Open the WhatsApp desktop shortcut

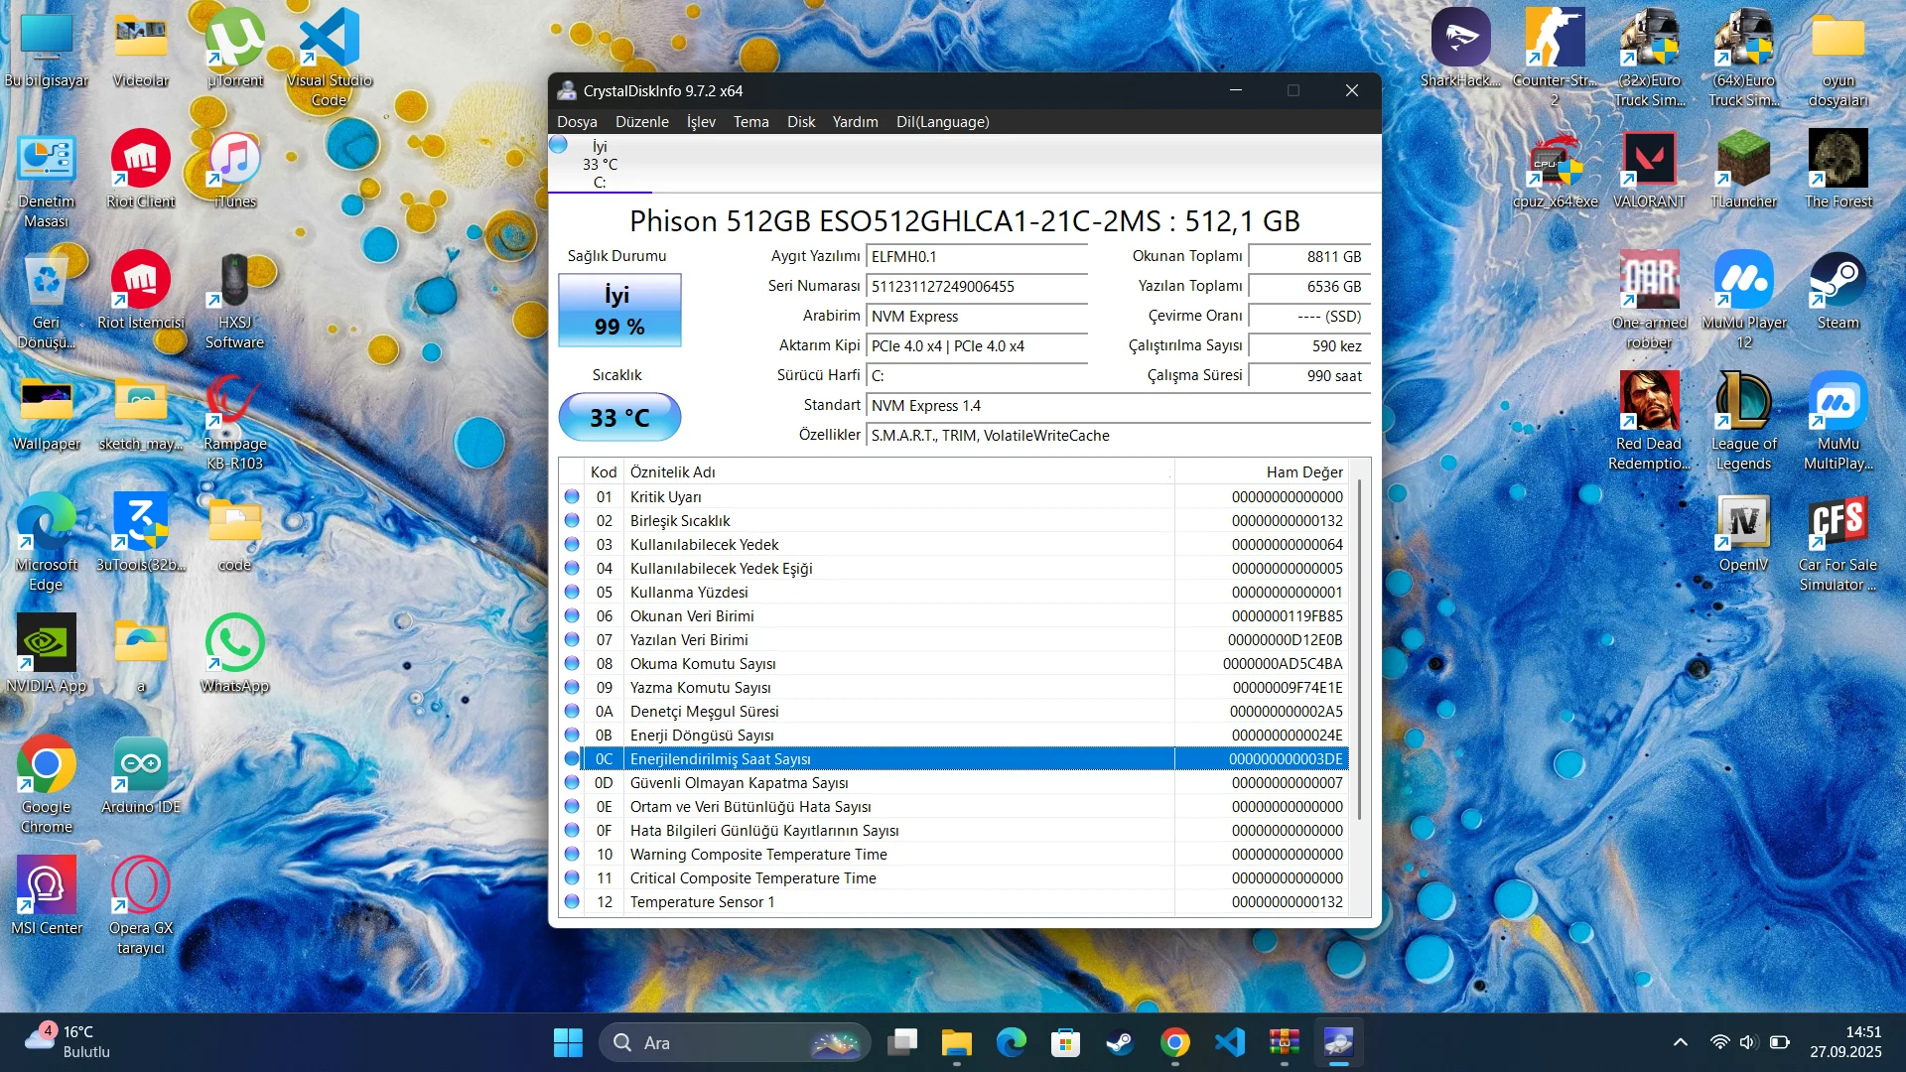click(235, 655)
